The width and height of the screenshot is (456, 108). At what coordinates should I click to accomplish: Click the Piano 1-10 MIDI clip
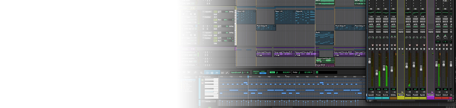coord(285,17)
